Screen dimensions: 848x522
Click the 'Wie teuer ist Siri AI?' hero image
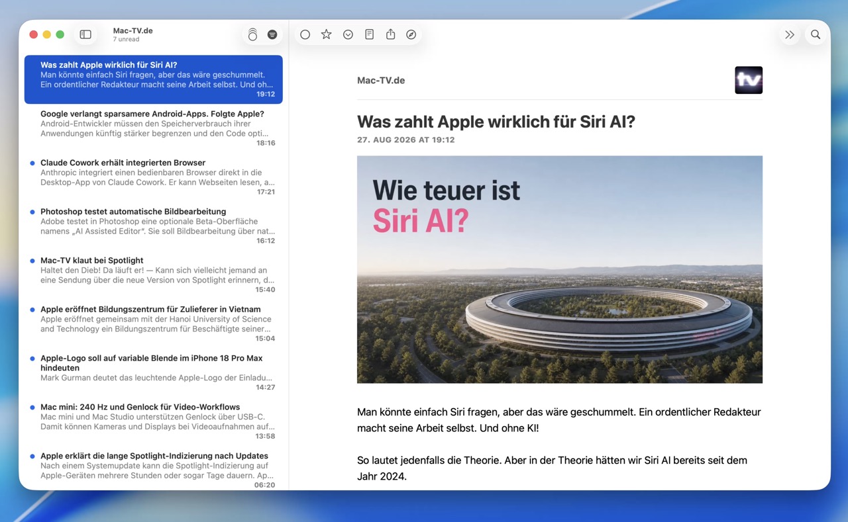click(x=560, y=269)
